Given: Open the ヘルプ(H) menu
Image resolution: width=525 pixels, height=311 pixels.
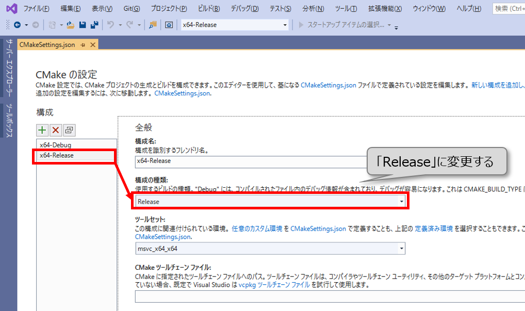Looking at the screenshot, I should (x=469, y=8).
